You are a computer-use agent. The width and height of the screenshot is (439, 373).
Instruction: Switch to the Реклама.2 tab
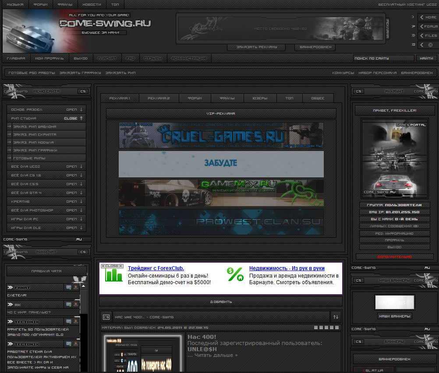click(x=159, y=98)
